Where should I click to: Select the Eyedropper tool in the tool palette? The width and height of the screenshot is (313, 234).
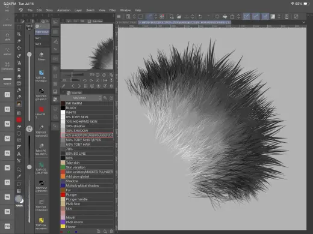tap(19, 177)
